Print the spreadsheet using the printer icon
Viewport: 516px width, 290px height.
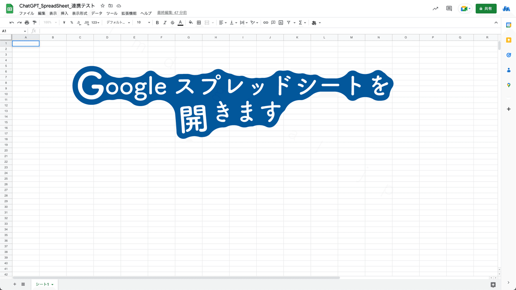[27, 22]
